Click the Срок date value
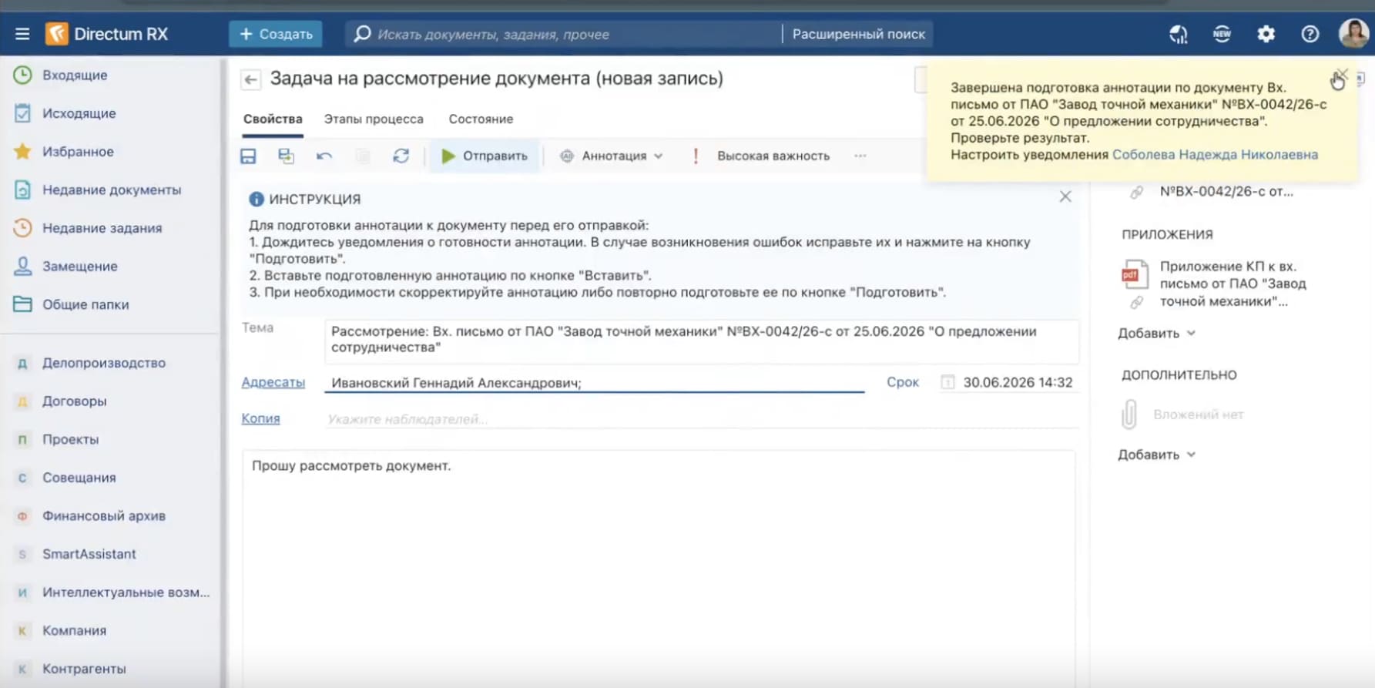This screenshot has width=1375, height=688. (x=1018, y=383)
